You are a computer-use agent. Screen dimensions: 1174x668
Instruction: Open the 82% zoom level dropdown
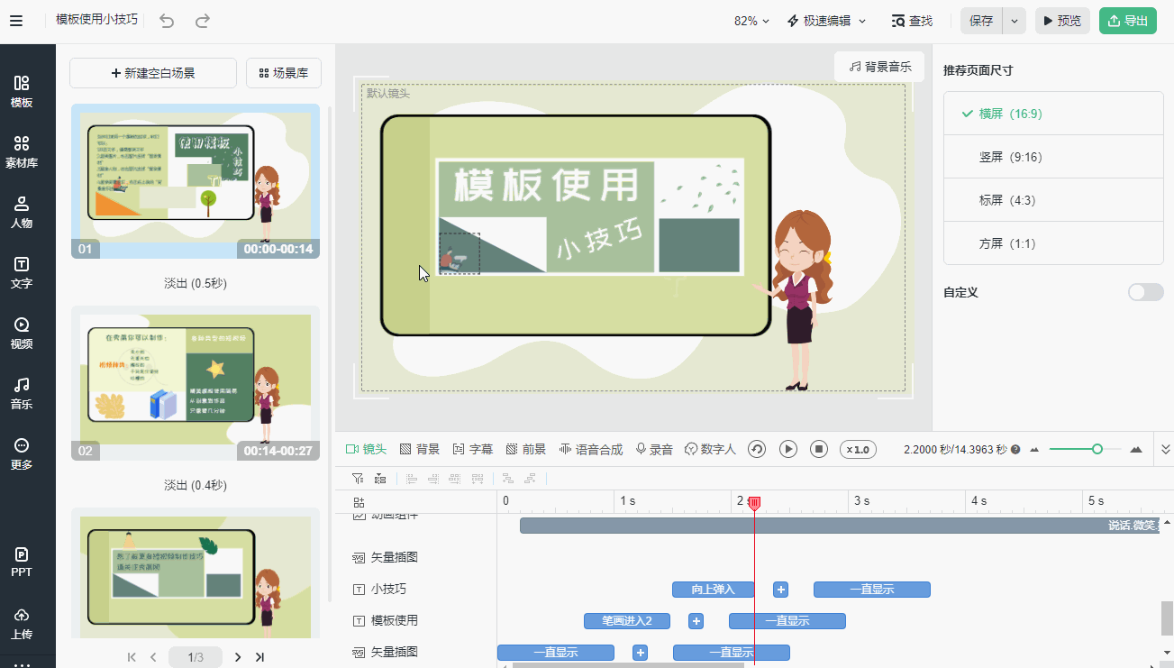[x=751, y=21]
